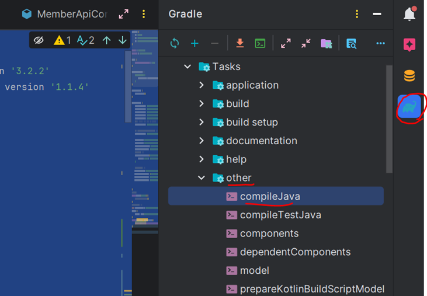The width and height of the screenshot is (427, 296).
Task: Toggle the Gradle elephant tool window
Action: [x=409, y=107]
